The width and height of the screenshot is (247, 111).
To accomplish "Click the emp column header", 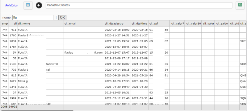I will coord(5,23).
